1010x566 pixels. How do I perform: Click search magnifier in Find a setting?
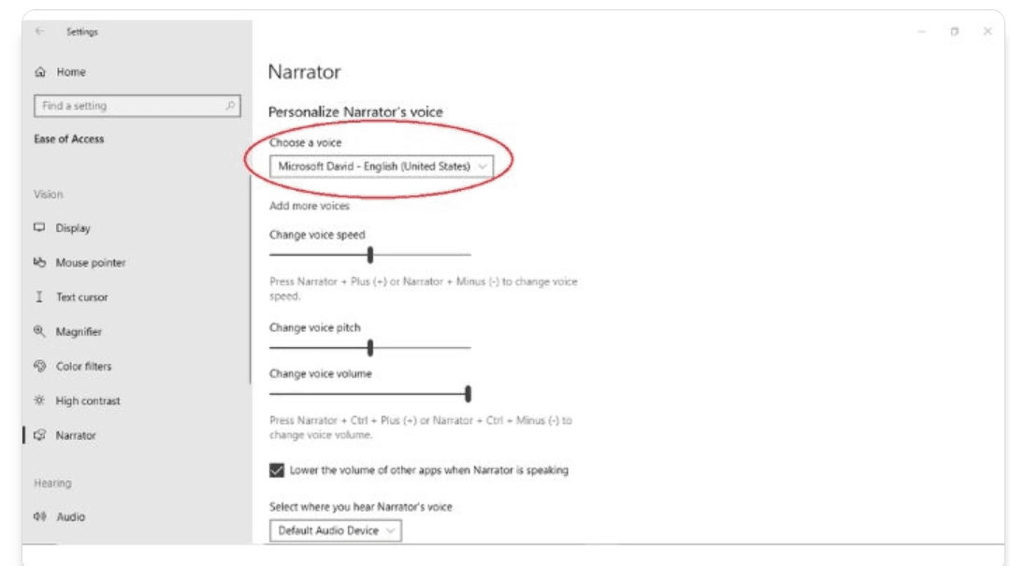[x=230, y=106]
